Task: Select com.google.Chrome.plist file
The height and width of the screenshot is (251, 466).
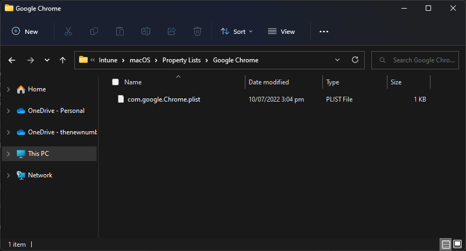Action: pyautogui.click(x=164, y=99)
